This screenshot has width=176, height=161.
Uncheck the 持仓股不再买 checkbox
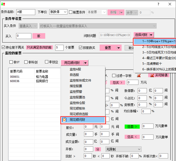pyautogui.click(x=3, y=47)
